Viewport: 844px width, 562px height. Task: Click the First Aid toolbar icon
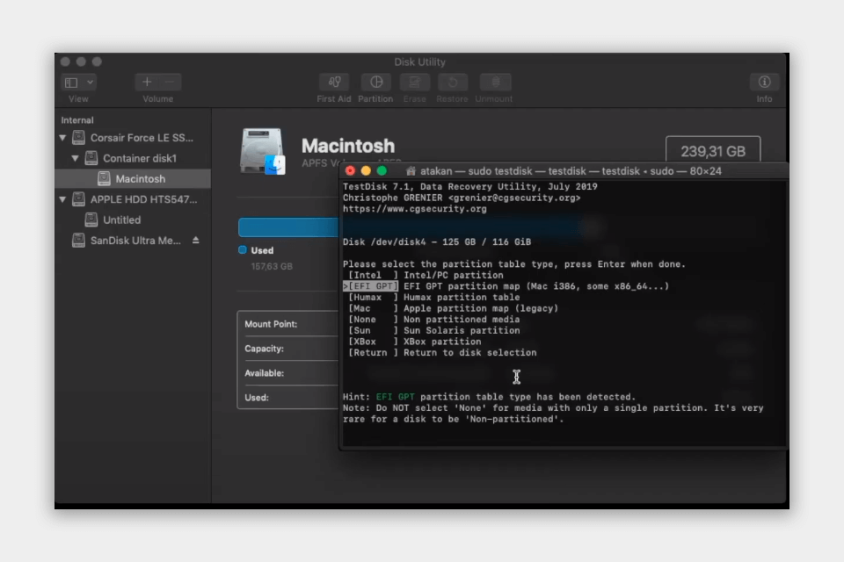[334, 83]
